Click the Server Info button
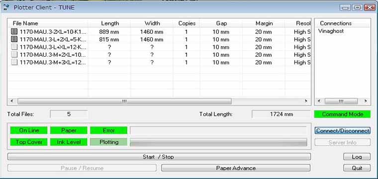 (342, 142)
